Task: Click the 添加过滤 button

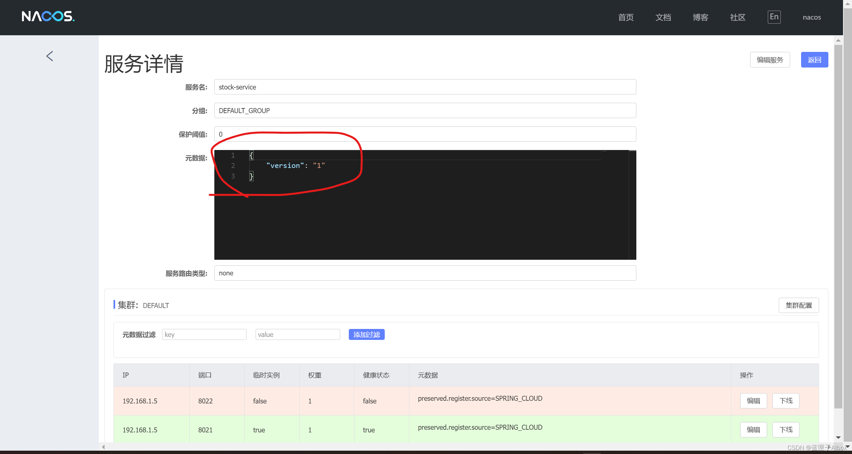Action: tap(366, 334)
